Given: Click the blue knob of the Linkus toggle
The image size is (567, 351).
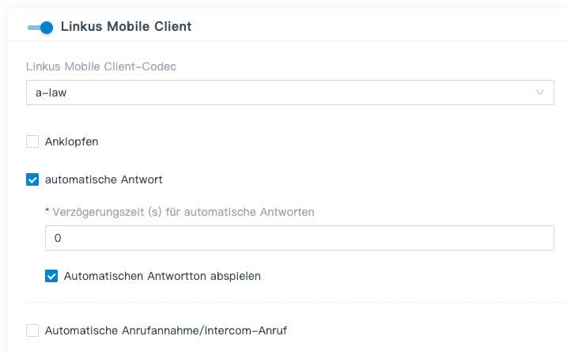Looking at the screenshot, I should click(x=47, y=27).
